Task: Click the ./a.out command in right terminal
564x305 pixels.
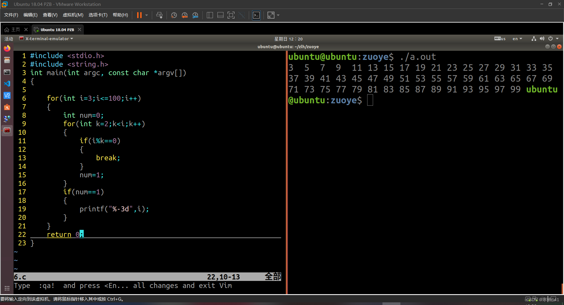Action: click(418, 57)
